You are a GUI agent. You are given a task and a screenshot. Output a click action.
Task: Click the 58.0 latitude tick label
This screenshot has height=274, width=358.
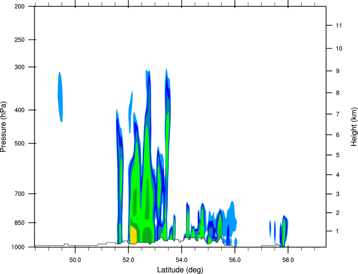288,260
